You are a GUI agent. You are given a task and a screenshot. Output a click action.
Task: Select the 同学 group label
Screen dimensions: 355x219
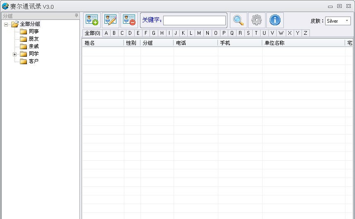coord(34,54)
